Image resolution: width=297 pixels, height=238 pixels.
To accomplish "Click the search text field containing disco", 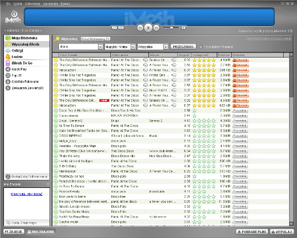I will (78, 47).
